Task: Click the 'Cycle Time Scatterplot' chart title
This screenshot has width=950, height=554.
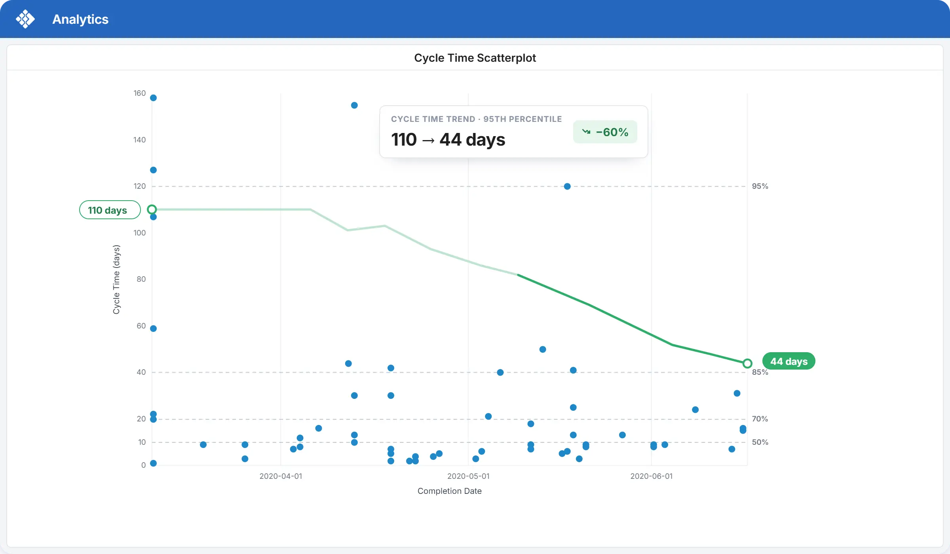Action: click(475, 58)
